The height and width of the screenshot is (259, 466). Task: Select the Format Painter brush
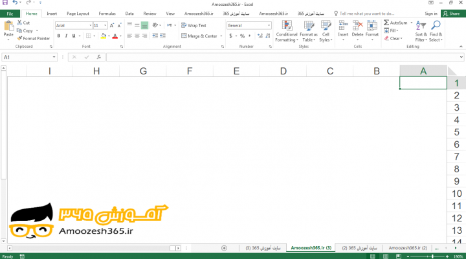click(19, 38)
